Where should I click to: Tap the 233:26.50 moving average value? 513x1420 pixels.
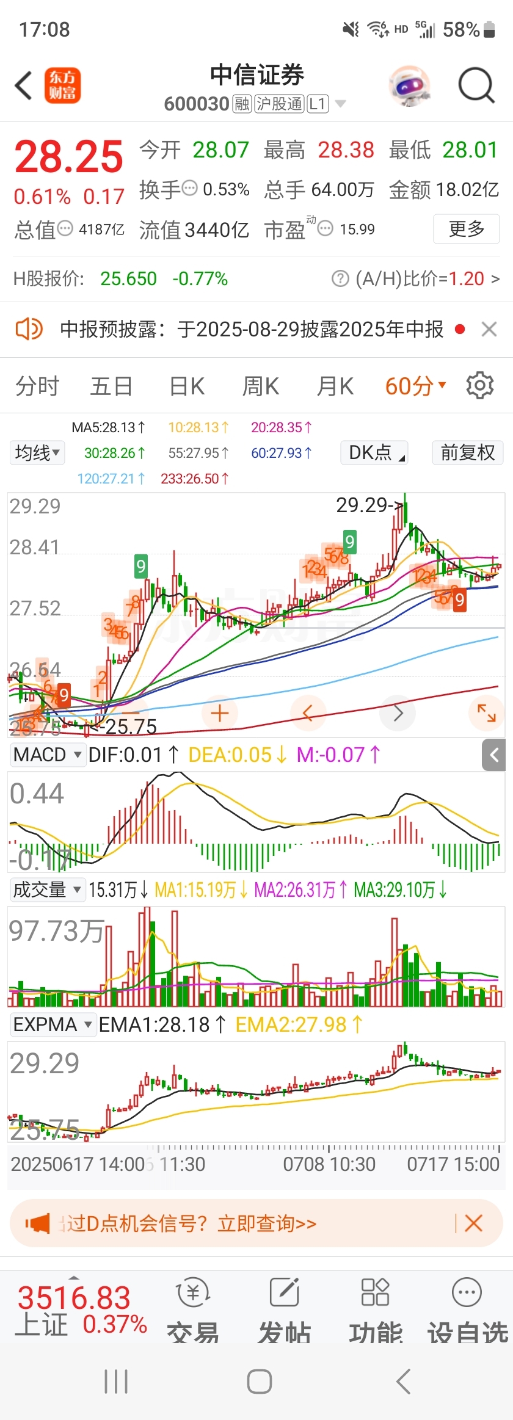195,479
